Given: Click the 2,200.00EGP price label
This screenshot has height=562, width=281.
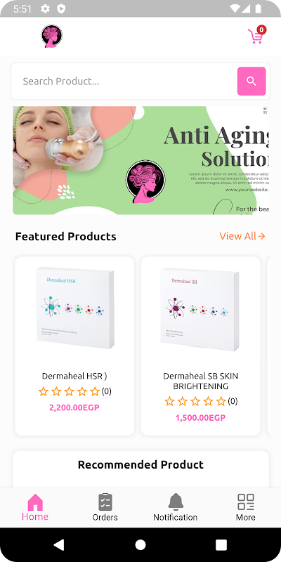Looking at the screenshot, I should [x=74, y=407].
